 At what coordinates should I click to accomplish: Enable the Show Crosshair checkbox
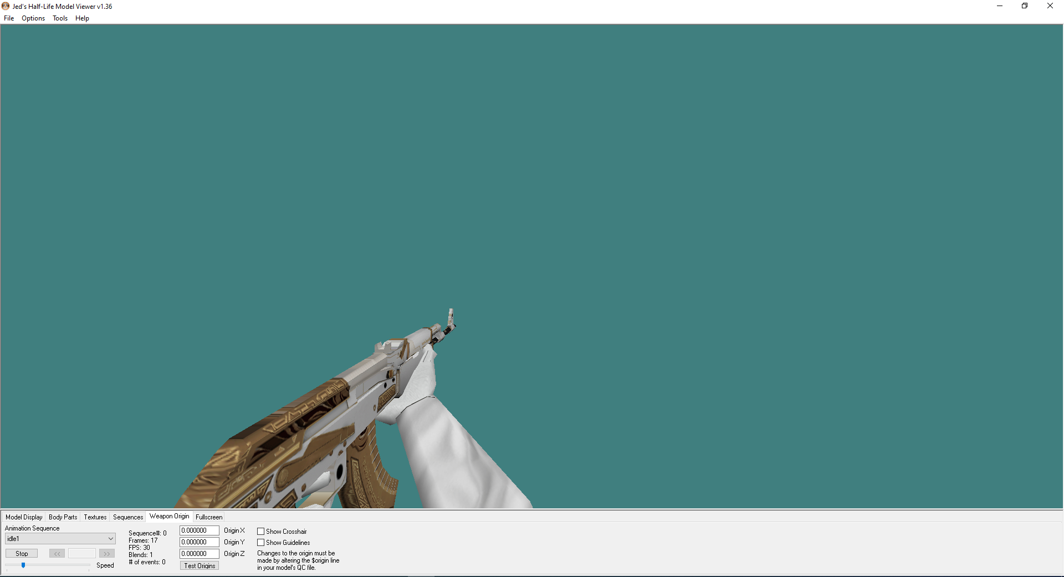pyautogui.click(x=260, y=532)
